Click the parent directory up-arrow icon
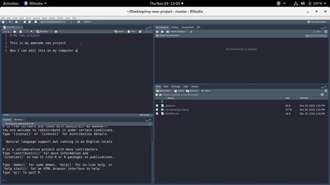The image size is (330, 185). click(x=162, y=102)
